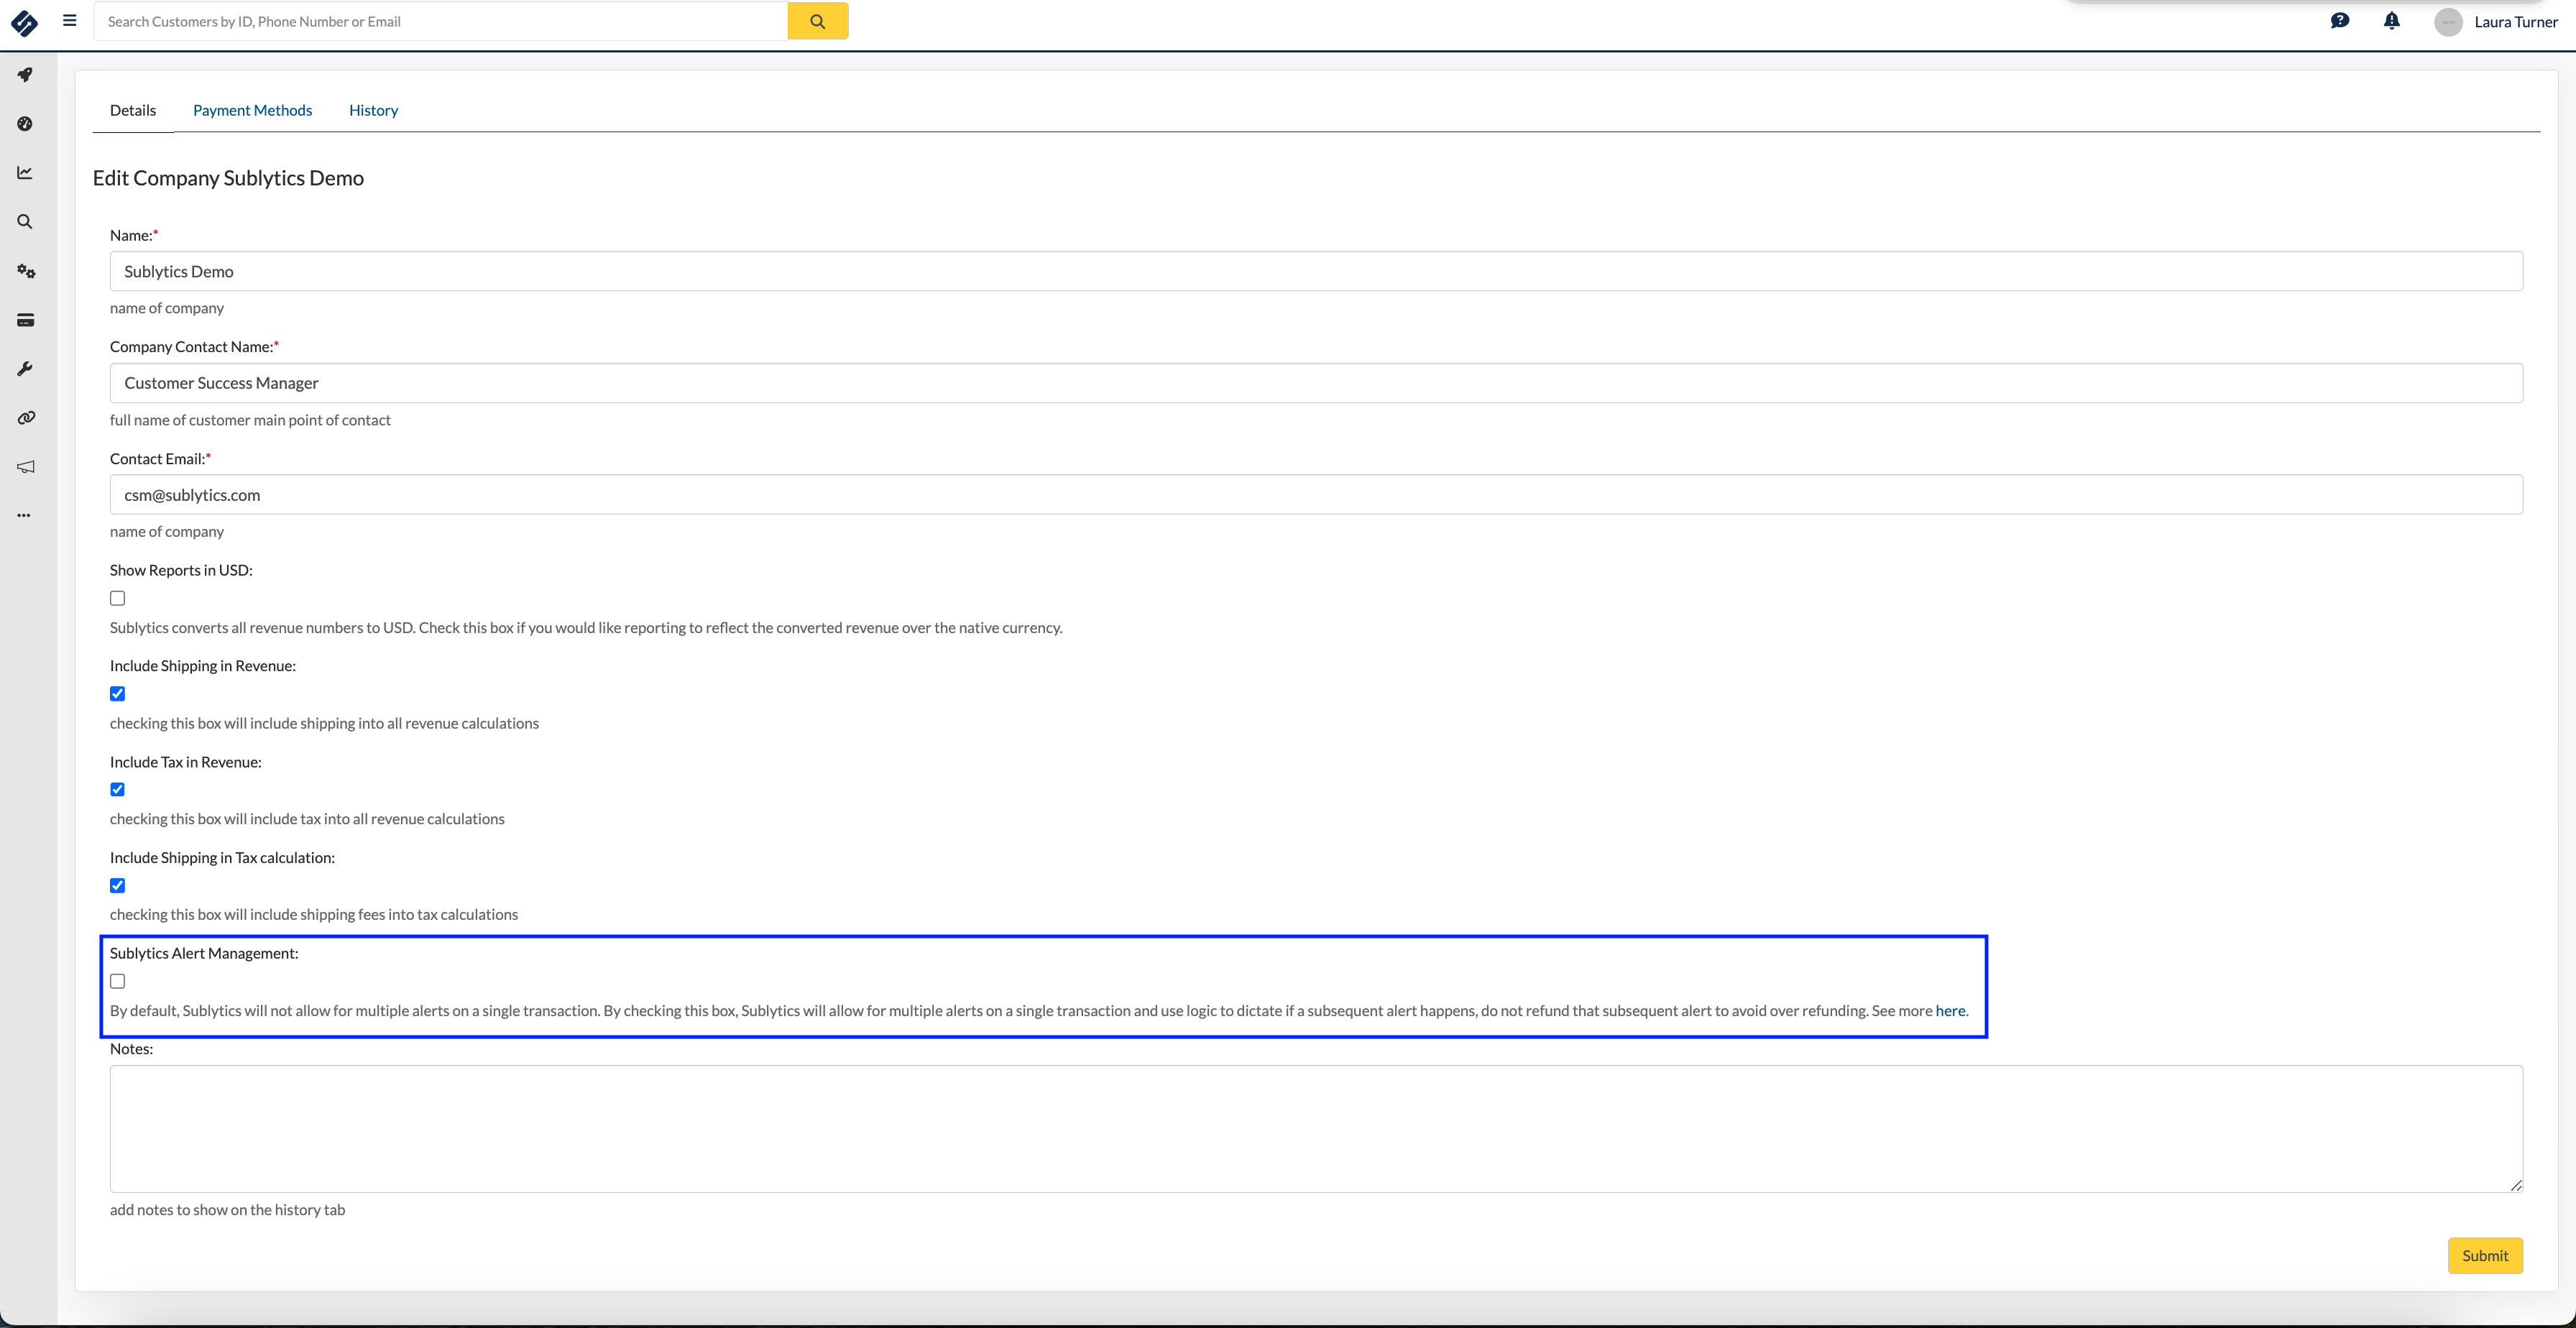Click 'Include Tax in Revenue:' label
The height and width of the screenshot is (1328, 2576).
186,762
